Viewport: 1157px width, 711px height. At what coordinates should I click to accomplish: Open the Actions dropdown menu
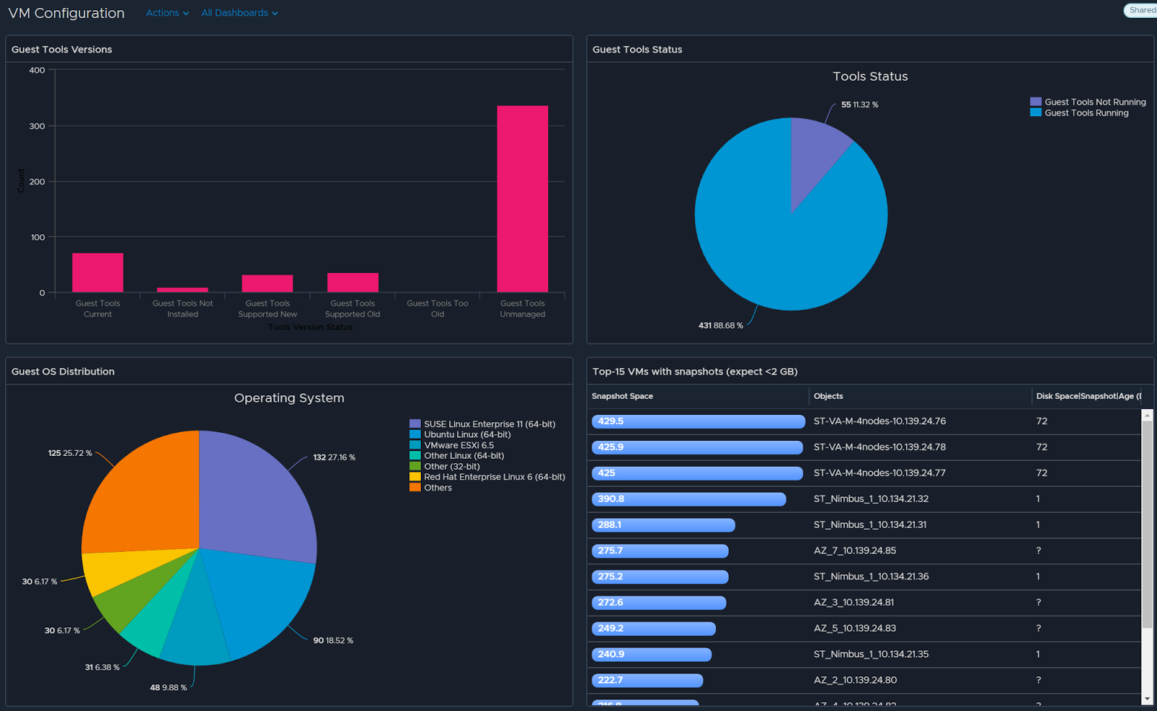[167, 13]
